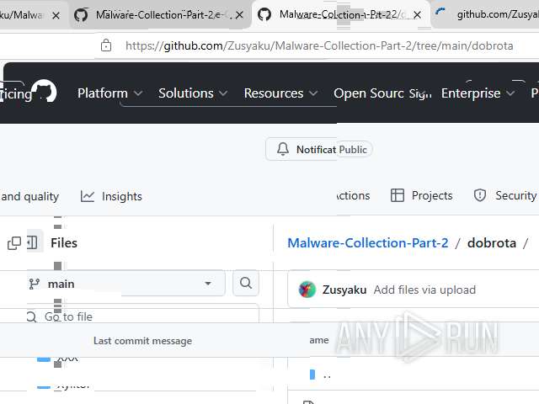Click the lock site info icon
Viewport: 539px width, 404px height.
point(106,45)
